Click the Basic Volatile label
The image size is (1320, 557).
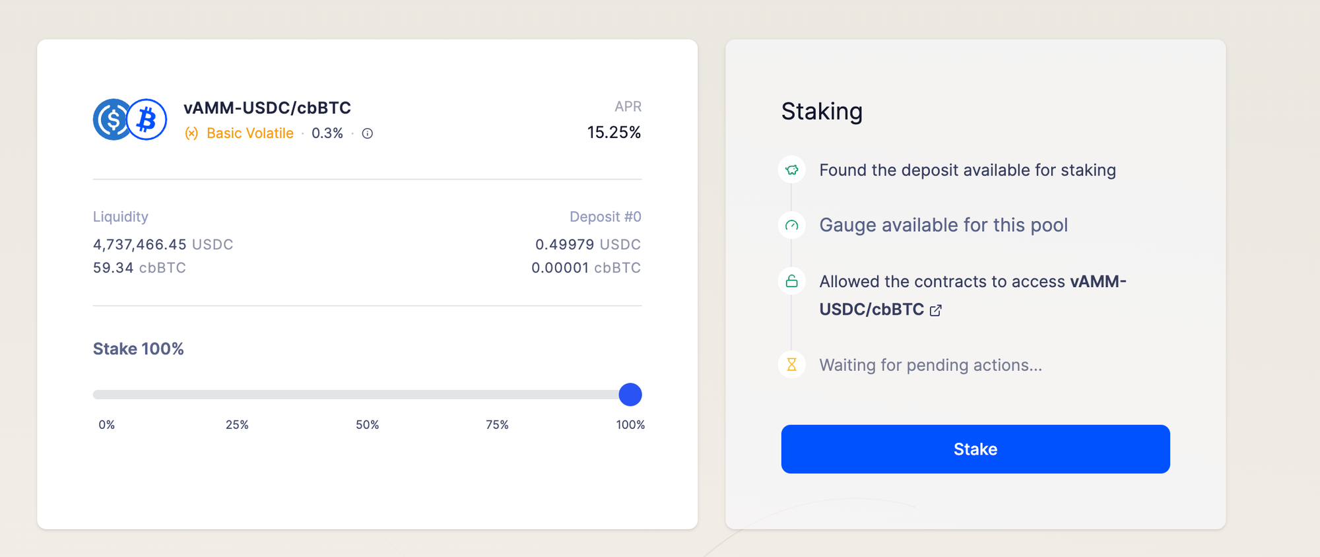tap(249, 133)
